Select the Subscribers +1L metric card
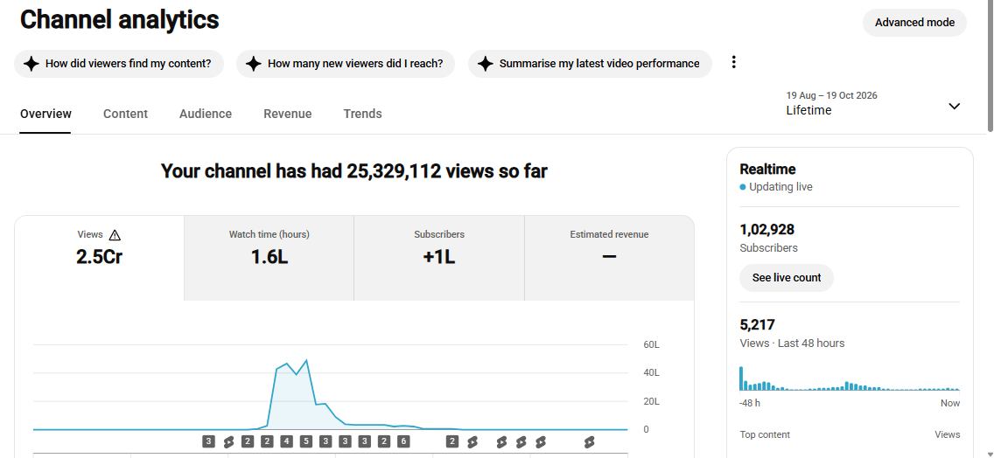The height and width of the screenshot is (458, 994). (439, 258)
